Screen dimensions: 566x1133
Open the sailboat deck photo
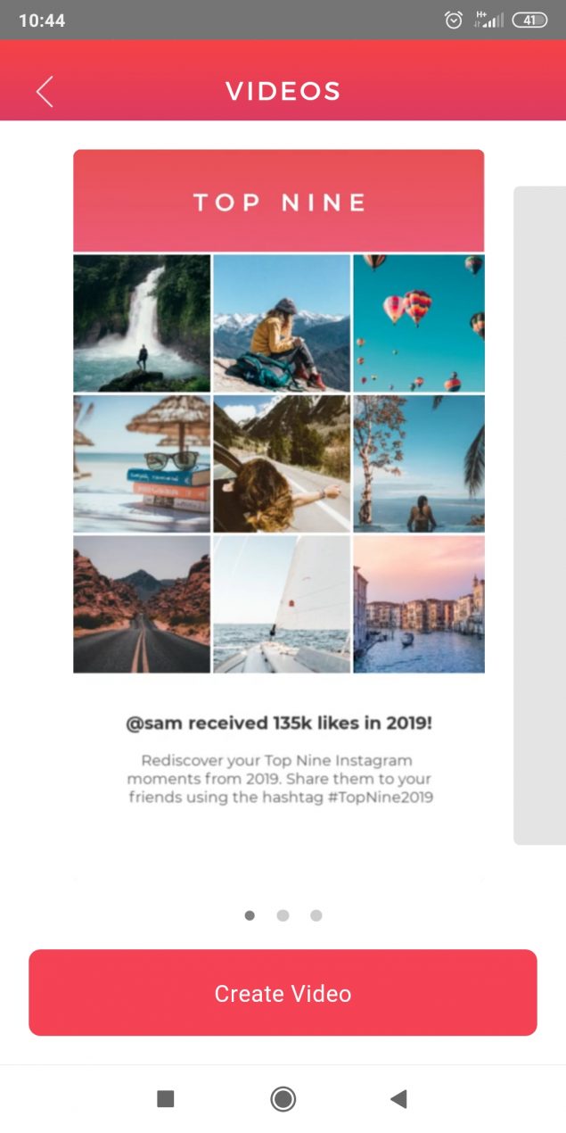[x=282, y=604]
